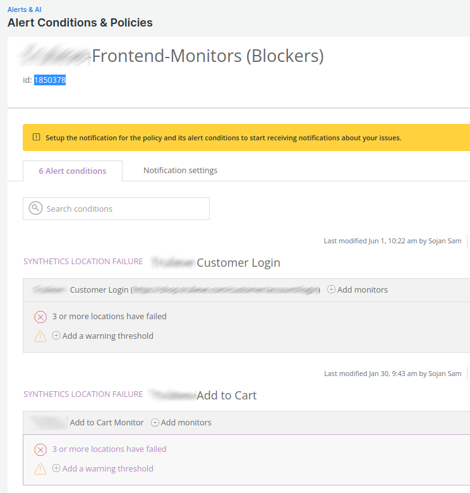Open the Add to Cart condition title
The image size is (470, 493).
point(227,396)
